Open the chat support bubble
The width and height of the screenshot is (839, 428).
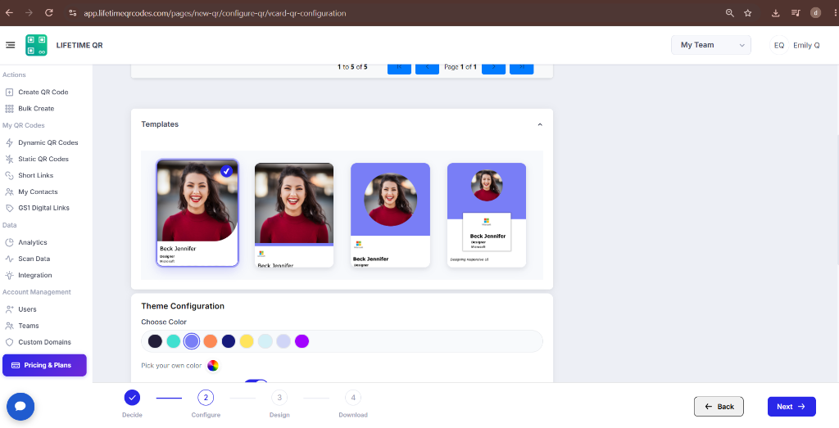tap(20, 407)
